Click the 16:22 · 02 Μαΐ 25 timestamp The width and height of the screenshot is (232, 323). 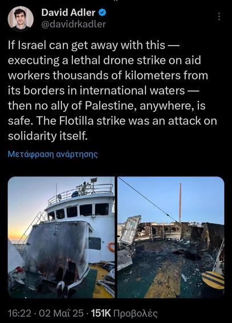click(46, 313)
